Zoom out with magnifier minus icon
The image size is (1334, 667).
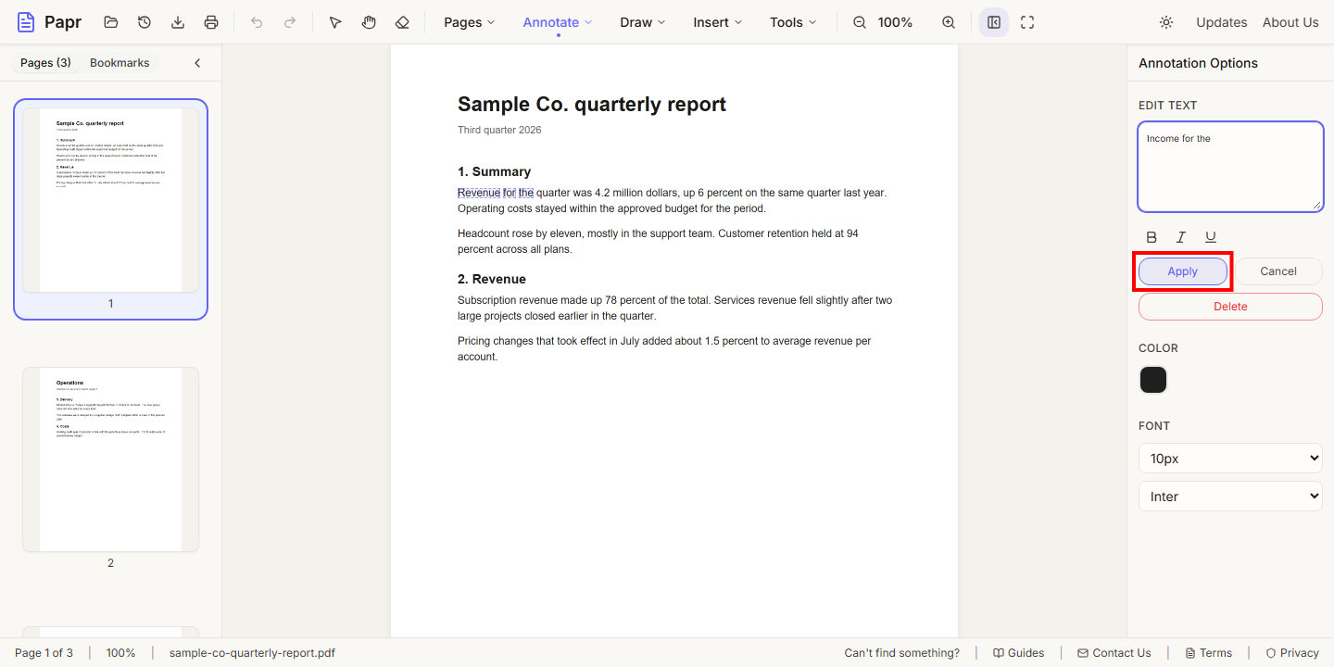(x=860, y=22)
